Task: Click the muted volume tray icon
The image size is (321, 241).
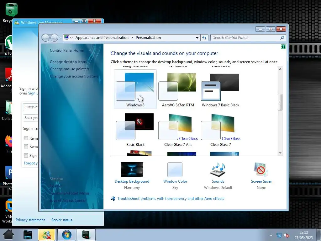Action: pos(287,235)
